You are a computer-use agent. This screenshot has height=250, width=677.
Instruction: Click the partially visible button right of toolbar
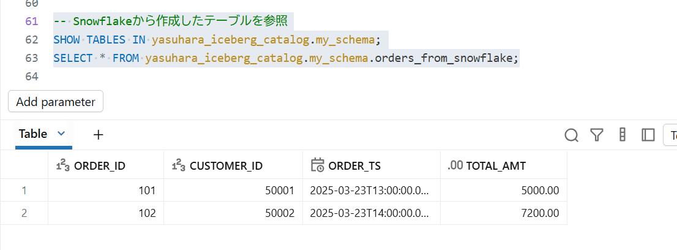coord(671,135)
